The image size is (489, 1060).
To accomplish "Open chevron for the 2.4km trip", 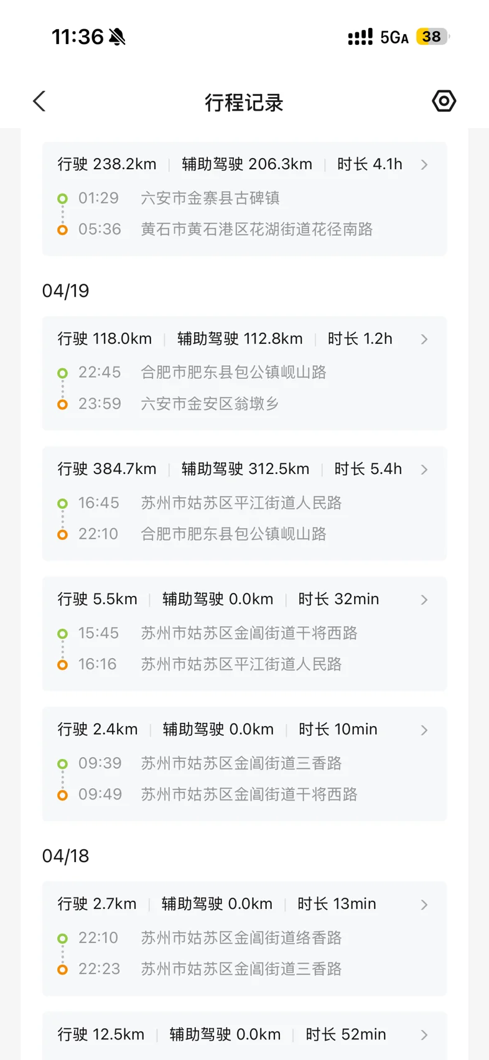I will point(424,730).
